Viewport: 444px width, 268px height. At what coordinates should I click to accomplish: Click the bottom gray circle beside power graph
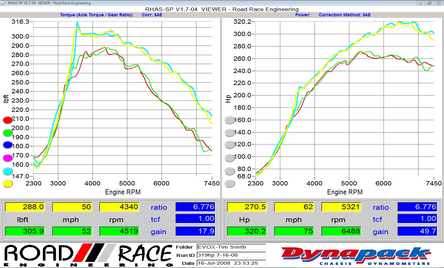click(x=230, y=184)
